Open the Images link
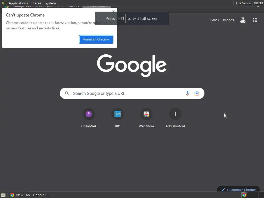264x198 pixels. (228, 20)
